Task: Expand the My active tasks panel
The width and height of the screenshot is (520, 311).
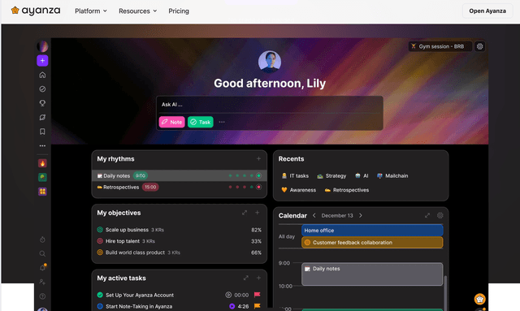Action: tap(245, 279)
